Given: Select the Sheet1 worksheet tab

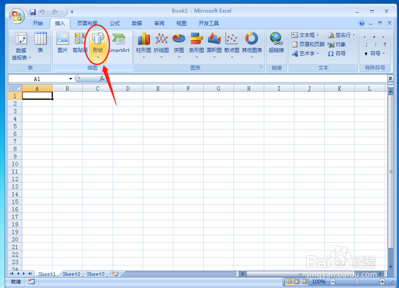Looking at the screenshot, I should coord(47,274).
